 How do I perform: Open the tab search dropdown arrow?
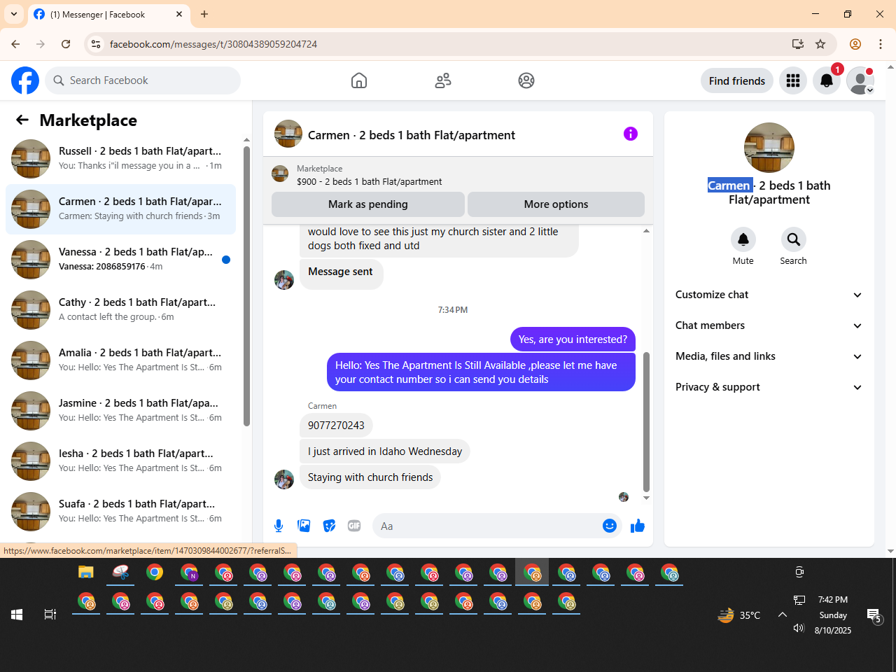point(14,14)
